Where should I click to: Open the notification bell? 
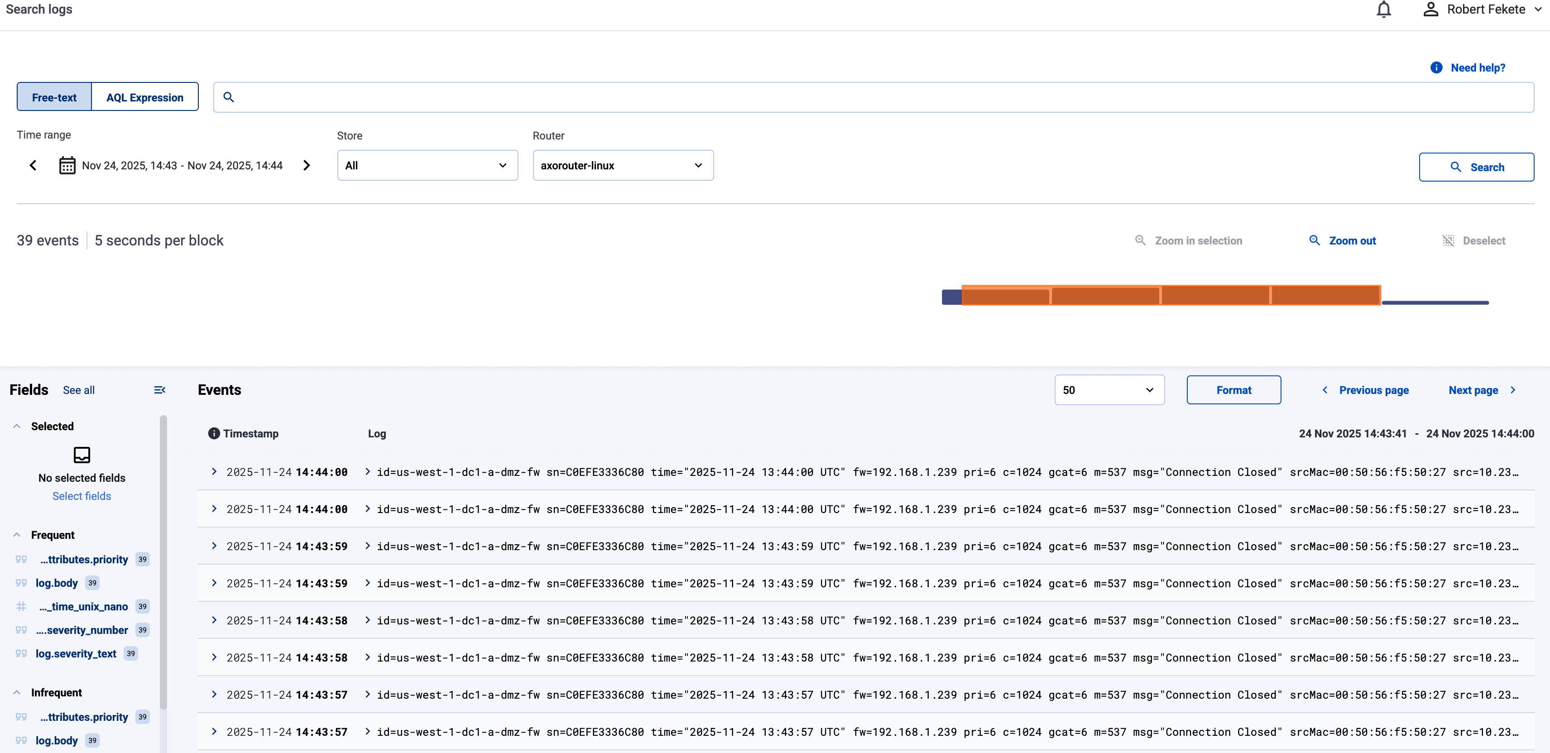point(1383,9)
